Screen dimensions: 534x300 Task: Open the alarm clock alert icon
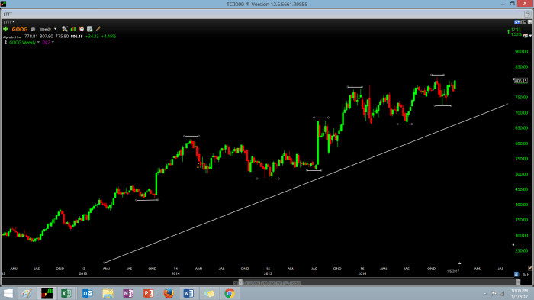point(82,29)
